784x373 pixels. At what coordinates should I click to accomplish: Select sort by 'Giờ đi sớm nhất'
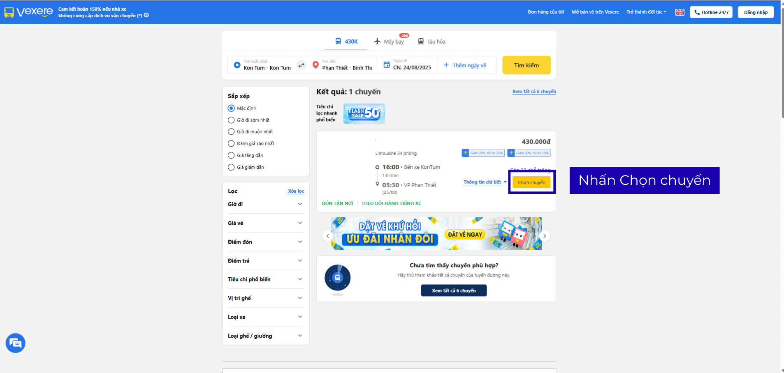pyautogui.click(x=231, y=120)
